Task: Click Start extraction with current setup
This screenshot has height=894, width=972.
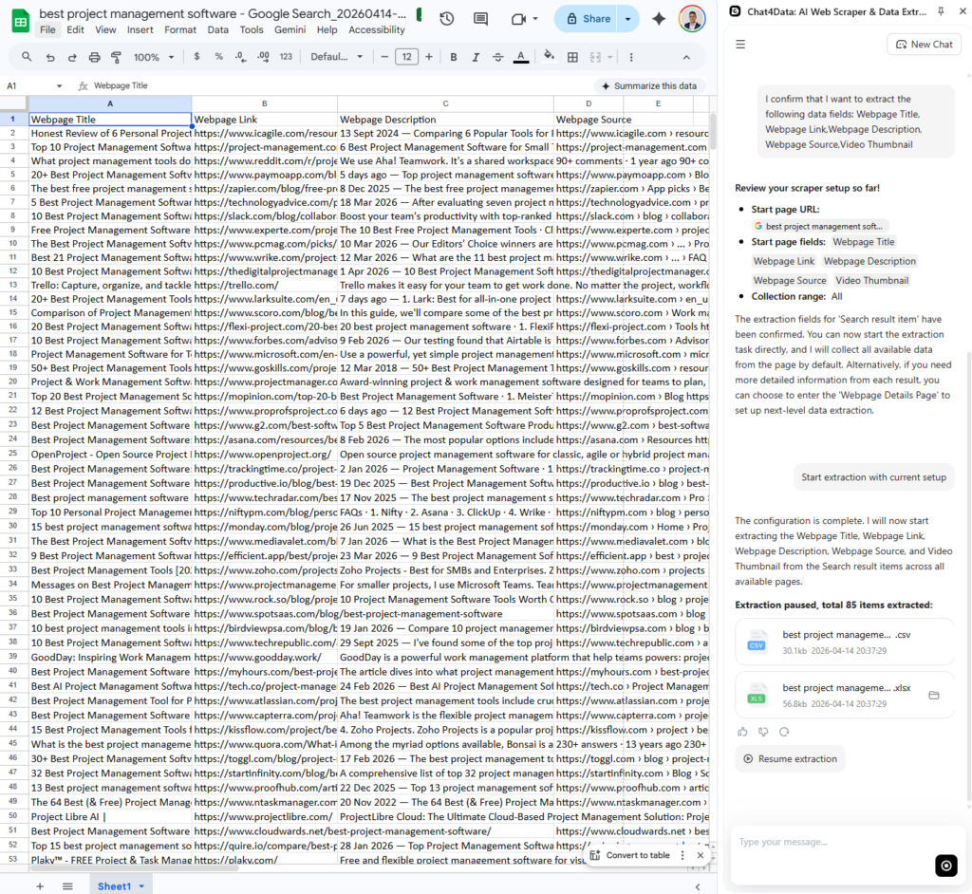Action: [x=873, y=477]
